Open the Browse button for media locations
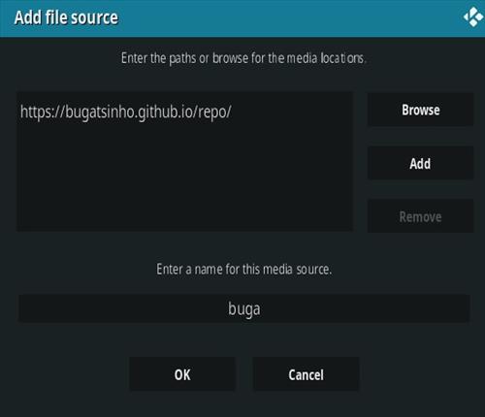The width and height of the screenshot is (485, 417). [x=420, y=110]
